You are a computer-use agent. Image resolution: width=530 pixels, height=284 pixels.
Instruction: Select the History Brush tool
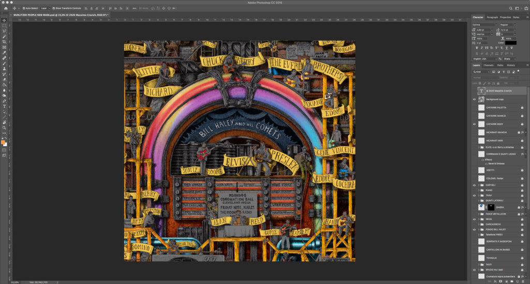pos(4,74)
